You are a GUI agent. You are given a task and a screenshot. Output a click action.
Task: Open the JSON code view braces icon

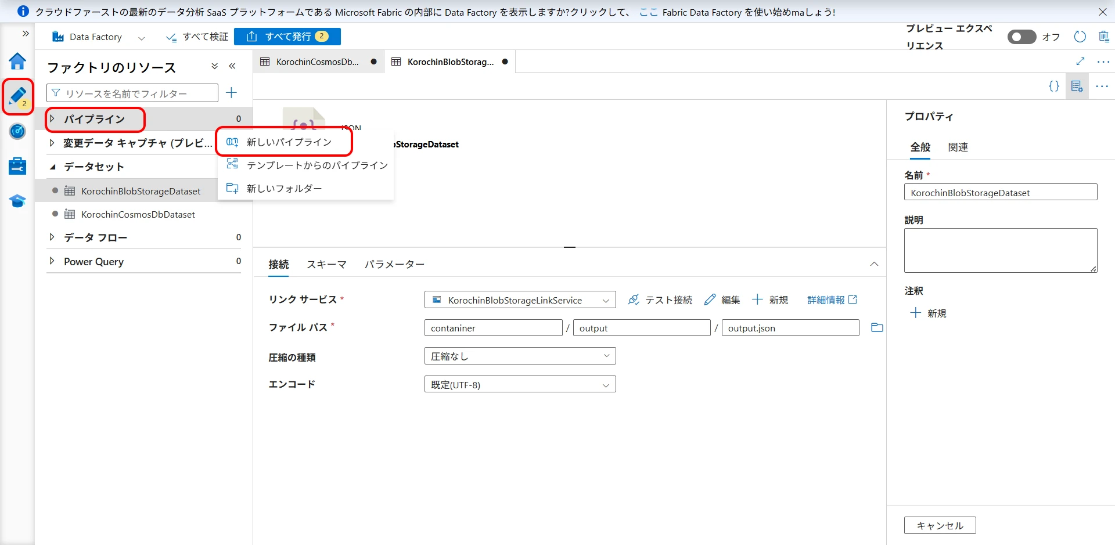[1053, 86]
